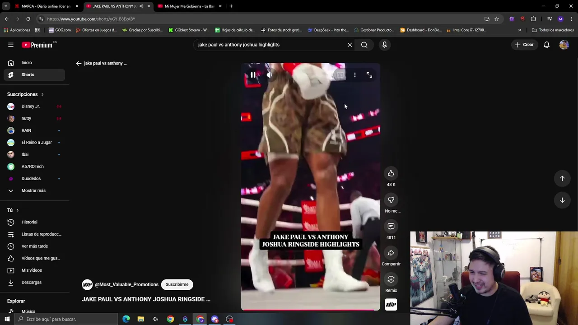Open @Most_Valuable_Promotions channel
The height and width of the screenshot is (325, 578).
[x=126, y=284]
